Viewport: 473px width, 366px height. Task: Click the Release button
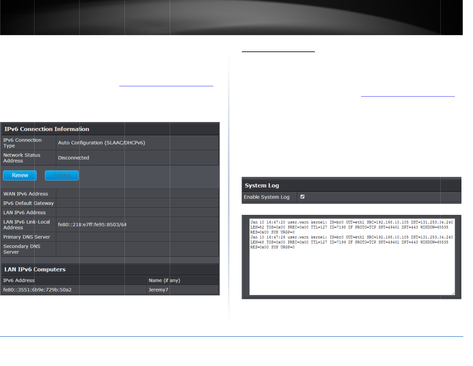(62, 175)
